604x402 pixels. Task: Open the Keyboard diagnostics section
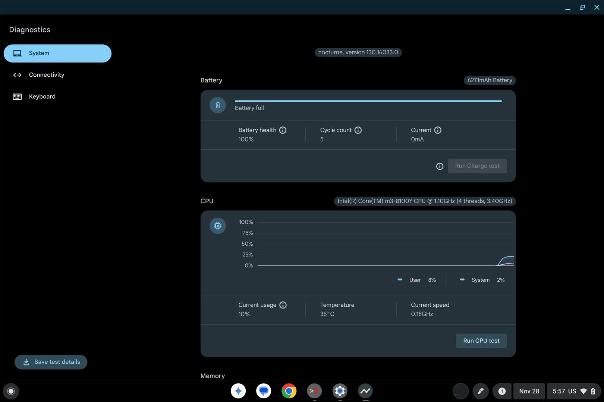click(42, 96)
